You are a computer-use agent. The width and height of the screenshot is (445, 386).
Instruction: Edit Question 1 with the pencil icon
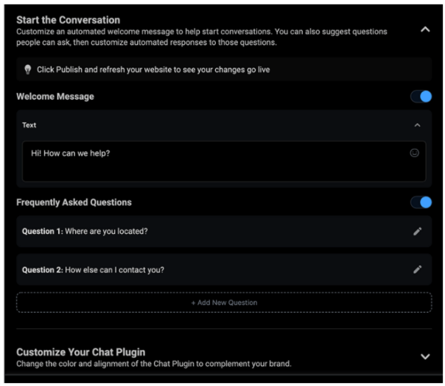[x=417, y=231]
